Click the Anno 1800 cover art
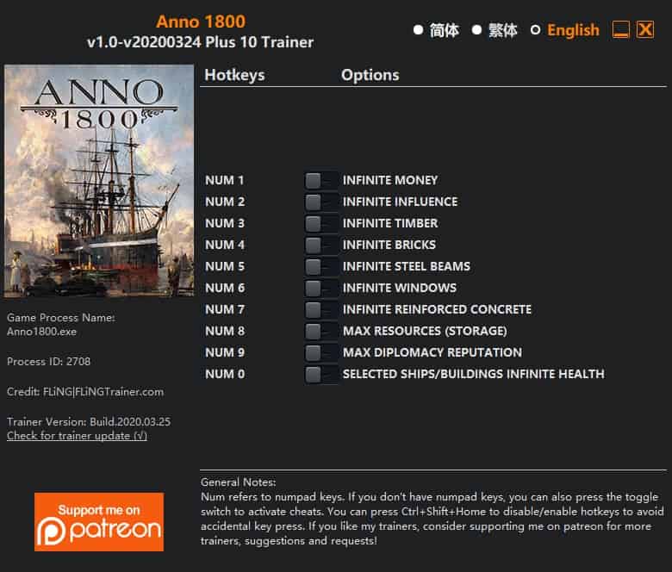672x572 pixels. 99,181
